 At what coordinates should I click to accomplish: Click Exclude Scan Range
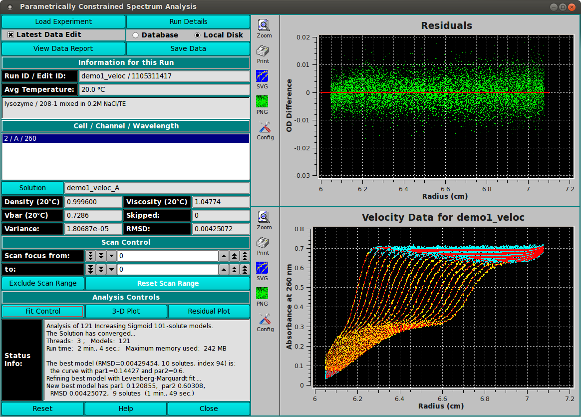[x=43, y=283]
